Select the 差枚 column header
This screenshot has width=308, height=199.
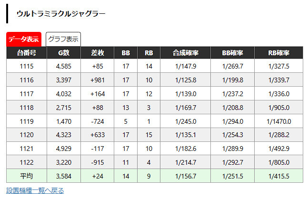pyautogui.click(x=98, y=53)
